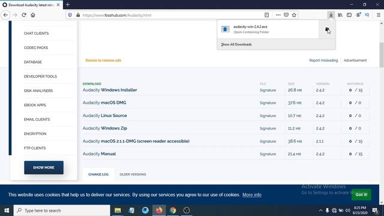This screenshot has height=216, width=384.
Task: Open Firefox hamburger menu
Action: (x=379, y=15)
